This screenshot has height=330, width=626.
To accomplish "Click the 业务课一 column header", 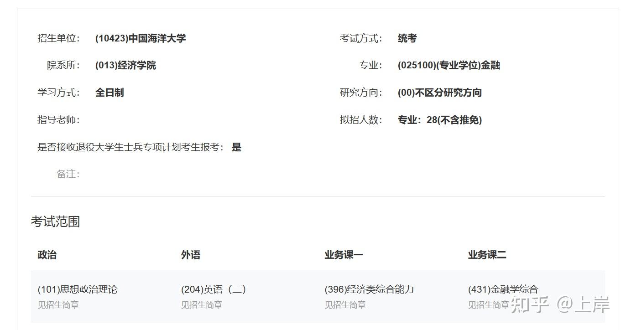I will click(x=344, y=255).
